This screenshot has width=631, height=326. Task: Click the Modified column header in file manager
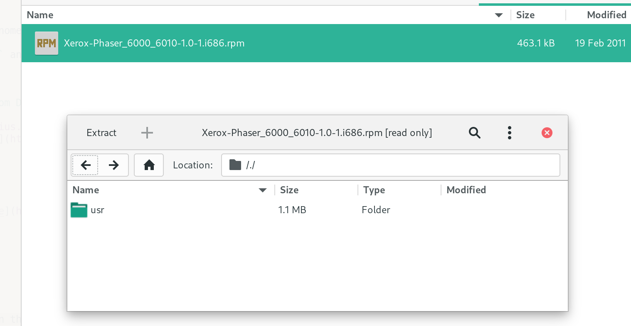click(x=606, y=15)
